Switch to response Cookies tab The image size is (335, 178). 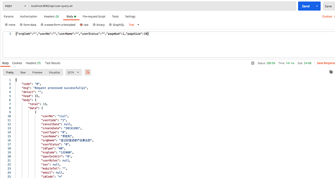click(17, 63)
